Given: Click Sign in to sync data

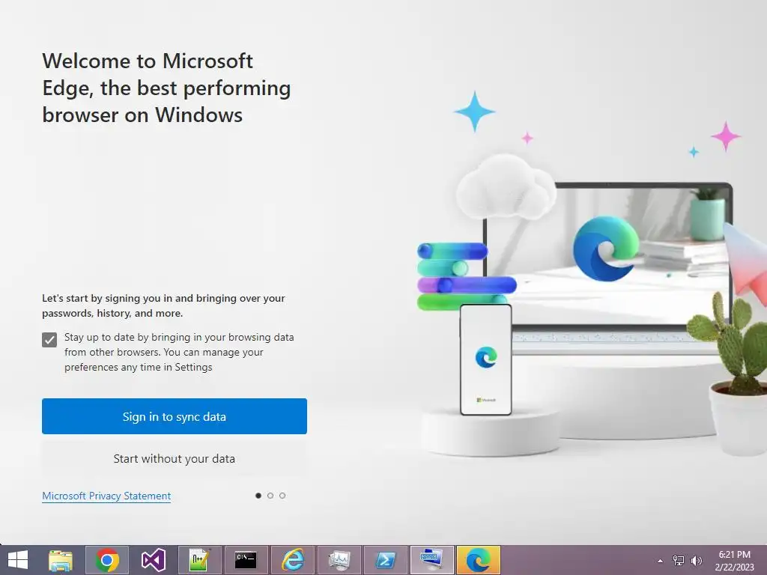Looking at the screenshot, I should pos(174,416).
